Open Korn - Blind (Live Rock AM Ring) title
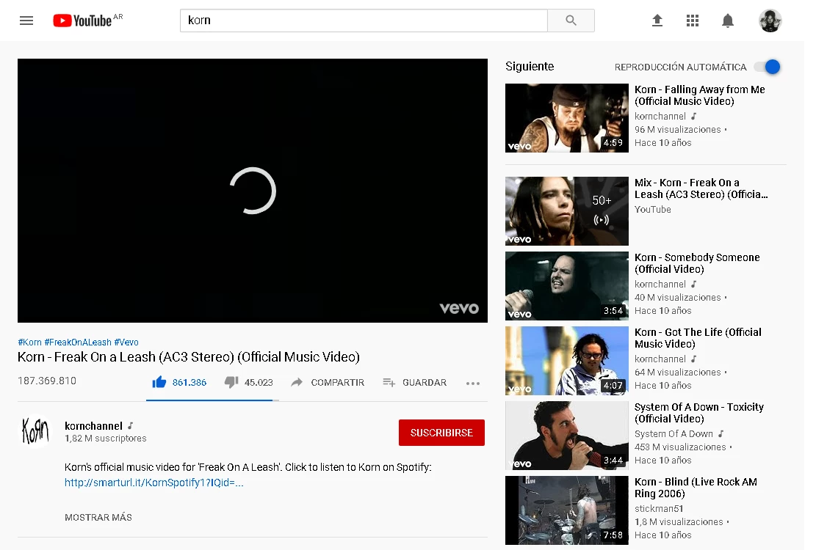The image size is (816, 550). (696, 488)
